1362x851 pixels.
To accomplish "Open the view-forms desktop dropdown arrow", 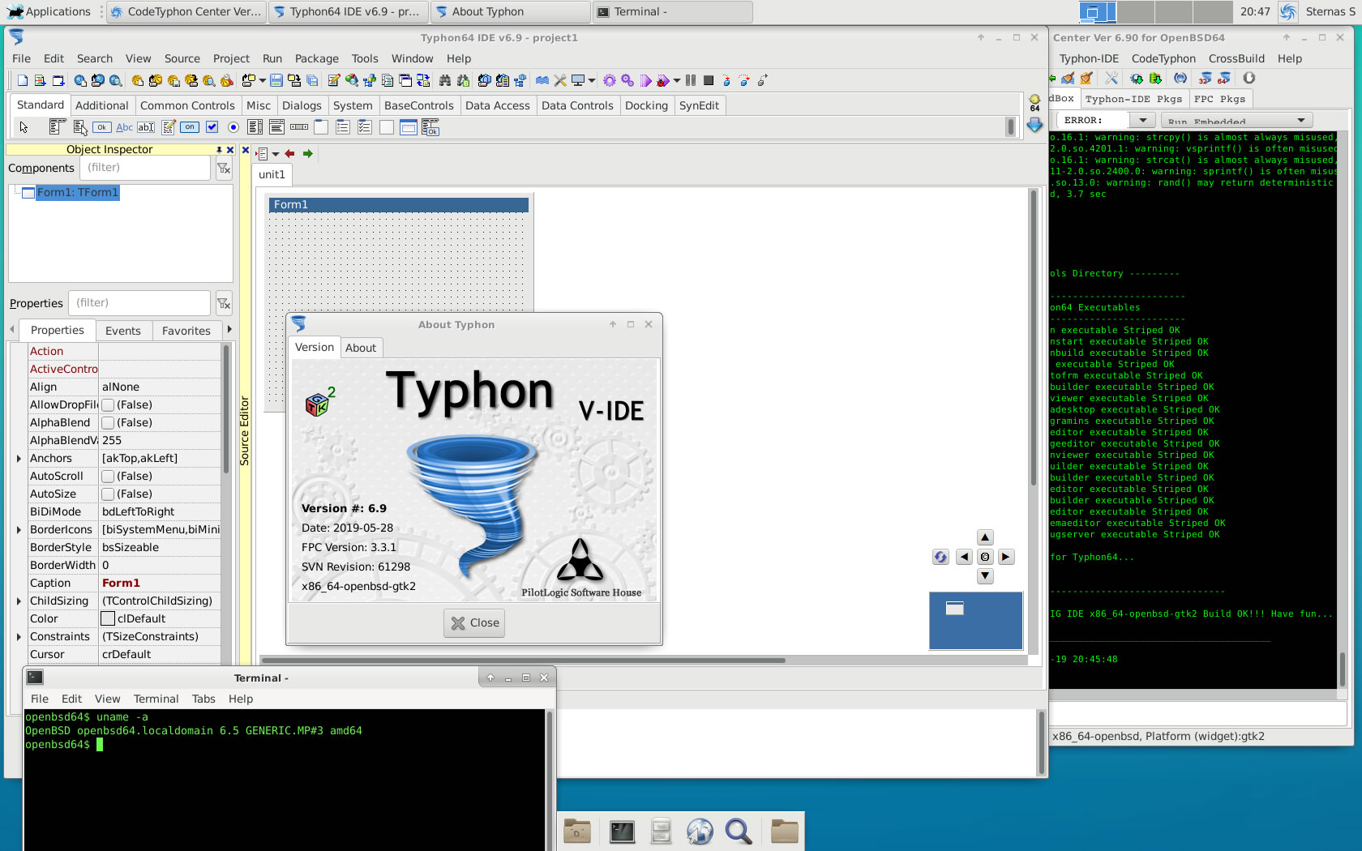I will click(592, 80).
